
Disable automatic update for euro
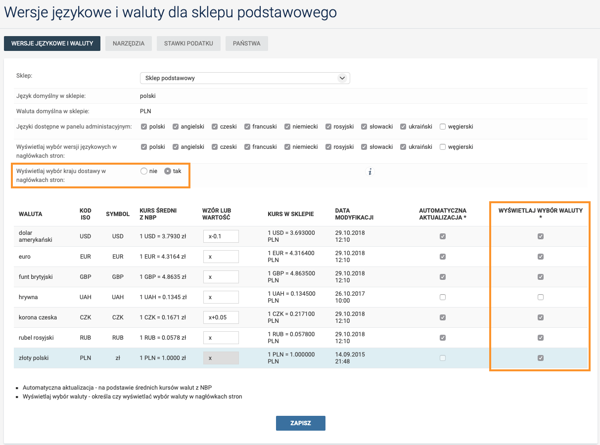pyautogui.click(x=443, y=257)
